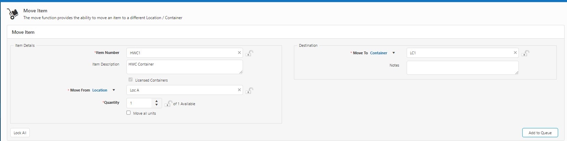
Task: Toggle the lock icon beside Quantity
Action: coord(168,103)
